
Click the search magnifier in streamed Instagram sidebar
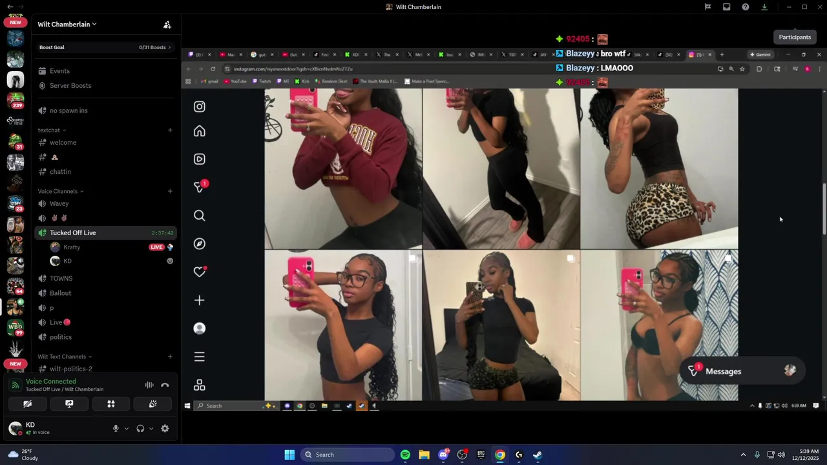coord(200,216)
